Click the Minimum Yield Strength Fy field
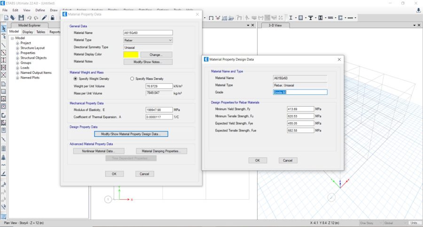 pos(300,109)
